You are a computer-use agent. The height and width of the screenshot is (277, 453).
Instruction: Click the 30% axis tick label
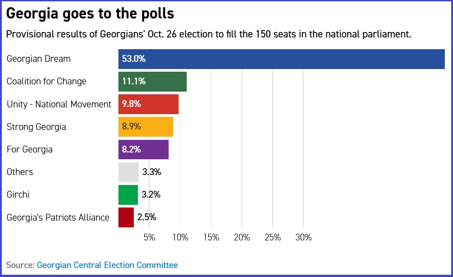[303, 237]
